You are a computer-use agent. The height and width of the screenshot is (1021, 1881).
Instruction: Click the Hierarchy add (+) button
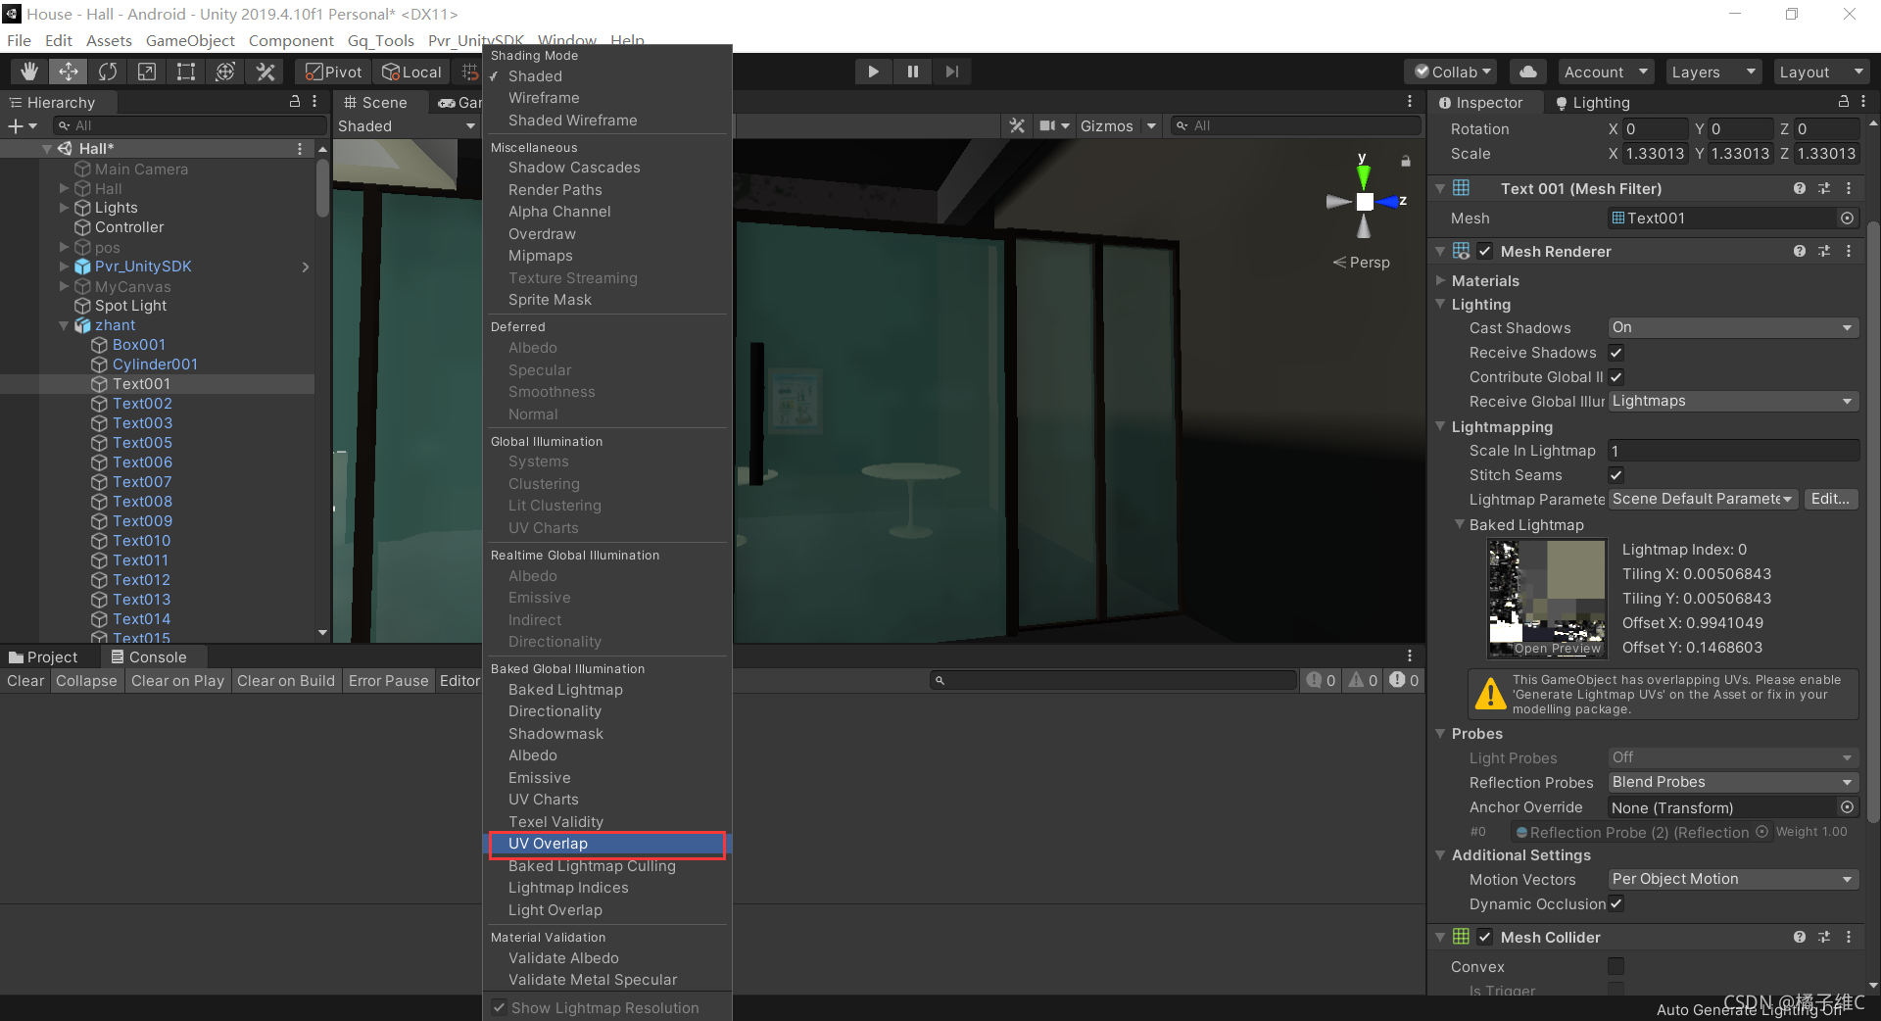point(22,125)
